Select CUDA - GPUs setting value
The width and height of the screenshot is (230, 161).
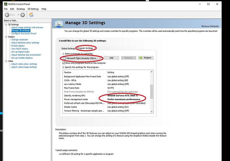point(118,80)
